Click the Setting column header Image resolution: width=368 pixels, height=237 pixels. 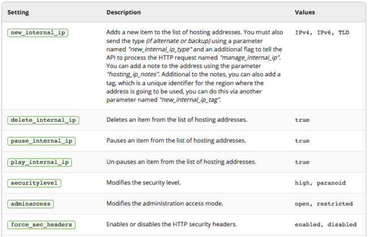pyautogui.click(x=18, y=12)
